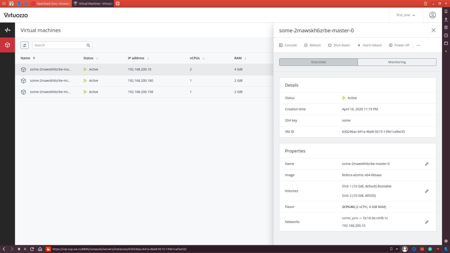Switch to OpenStack Docs: Octavia tab
Viewport: 450px width, 253px height.
pos(50,4)
